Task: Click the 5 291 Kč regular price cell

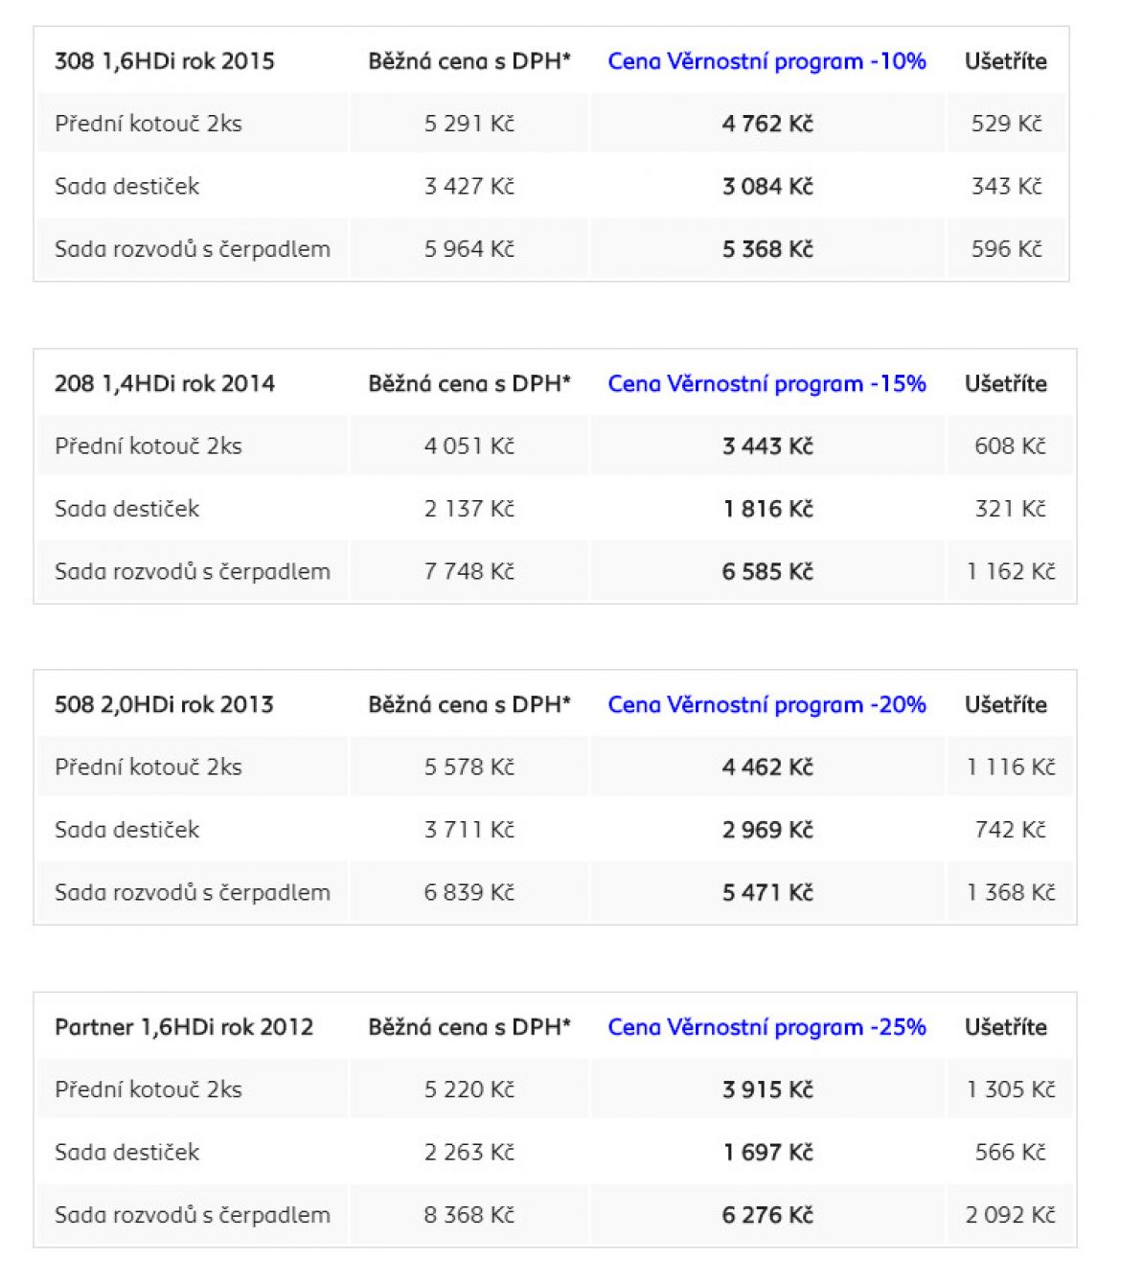Action: click(469, 124)
